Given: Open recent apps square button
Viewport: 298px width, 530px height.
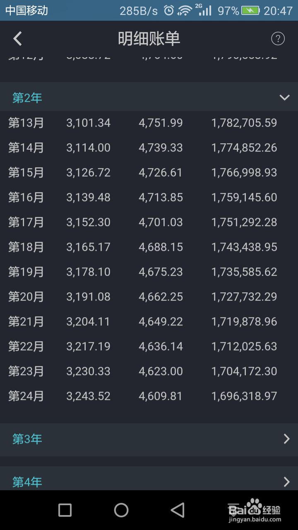Looking at the screenshot, I should coord(65,510).
